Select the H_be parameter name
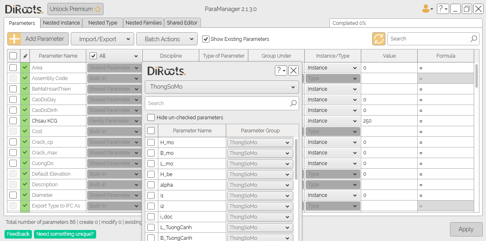Screen dimensions: 486x241 [x=166, y=174]
